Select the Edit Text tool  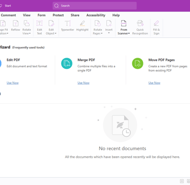pyautogui.click(x=40, y=27)
